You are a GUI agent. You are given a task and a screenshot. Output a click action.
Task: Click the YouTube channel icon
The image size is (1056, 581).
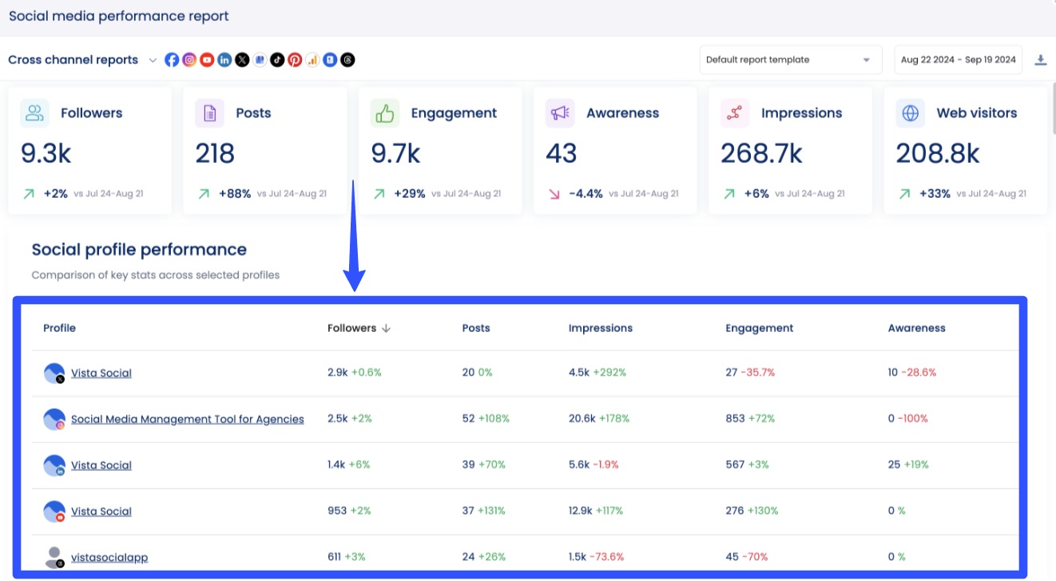[x=207, y=60]
